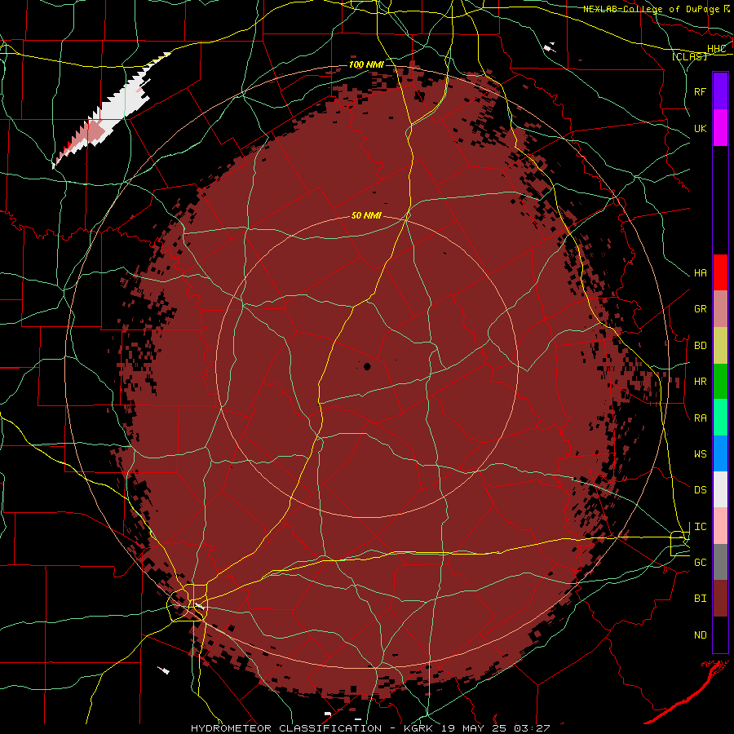Click the WS blue legend swatch
734x734 pixels.
point(720,453)
